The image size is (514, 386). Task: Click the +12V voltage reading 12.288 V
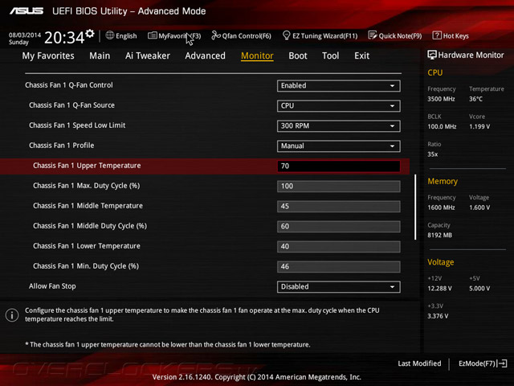(x=439, y=289)
